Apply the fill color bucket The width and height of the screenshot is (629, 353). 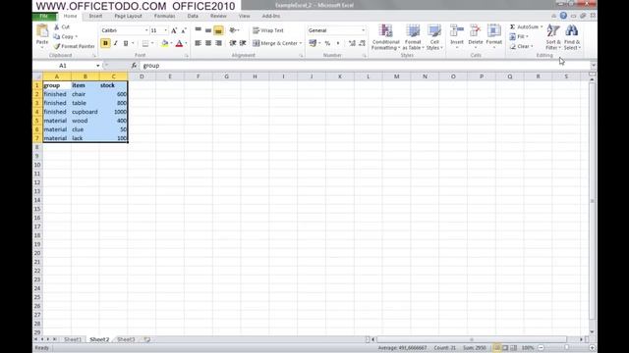(x=164, y=43)
